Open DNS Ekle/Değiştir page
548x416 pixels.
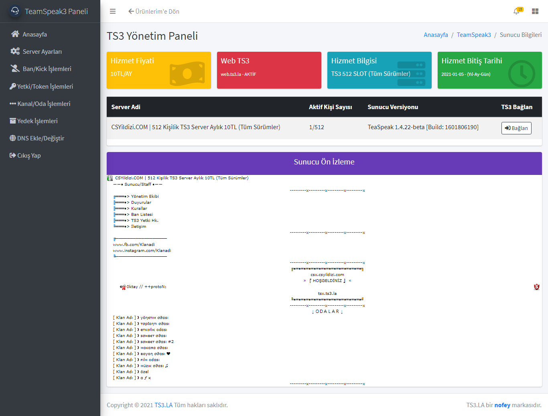(41, 138)
